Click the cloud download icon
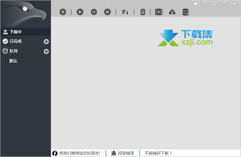 172,12
